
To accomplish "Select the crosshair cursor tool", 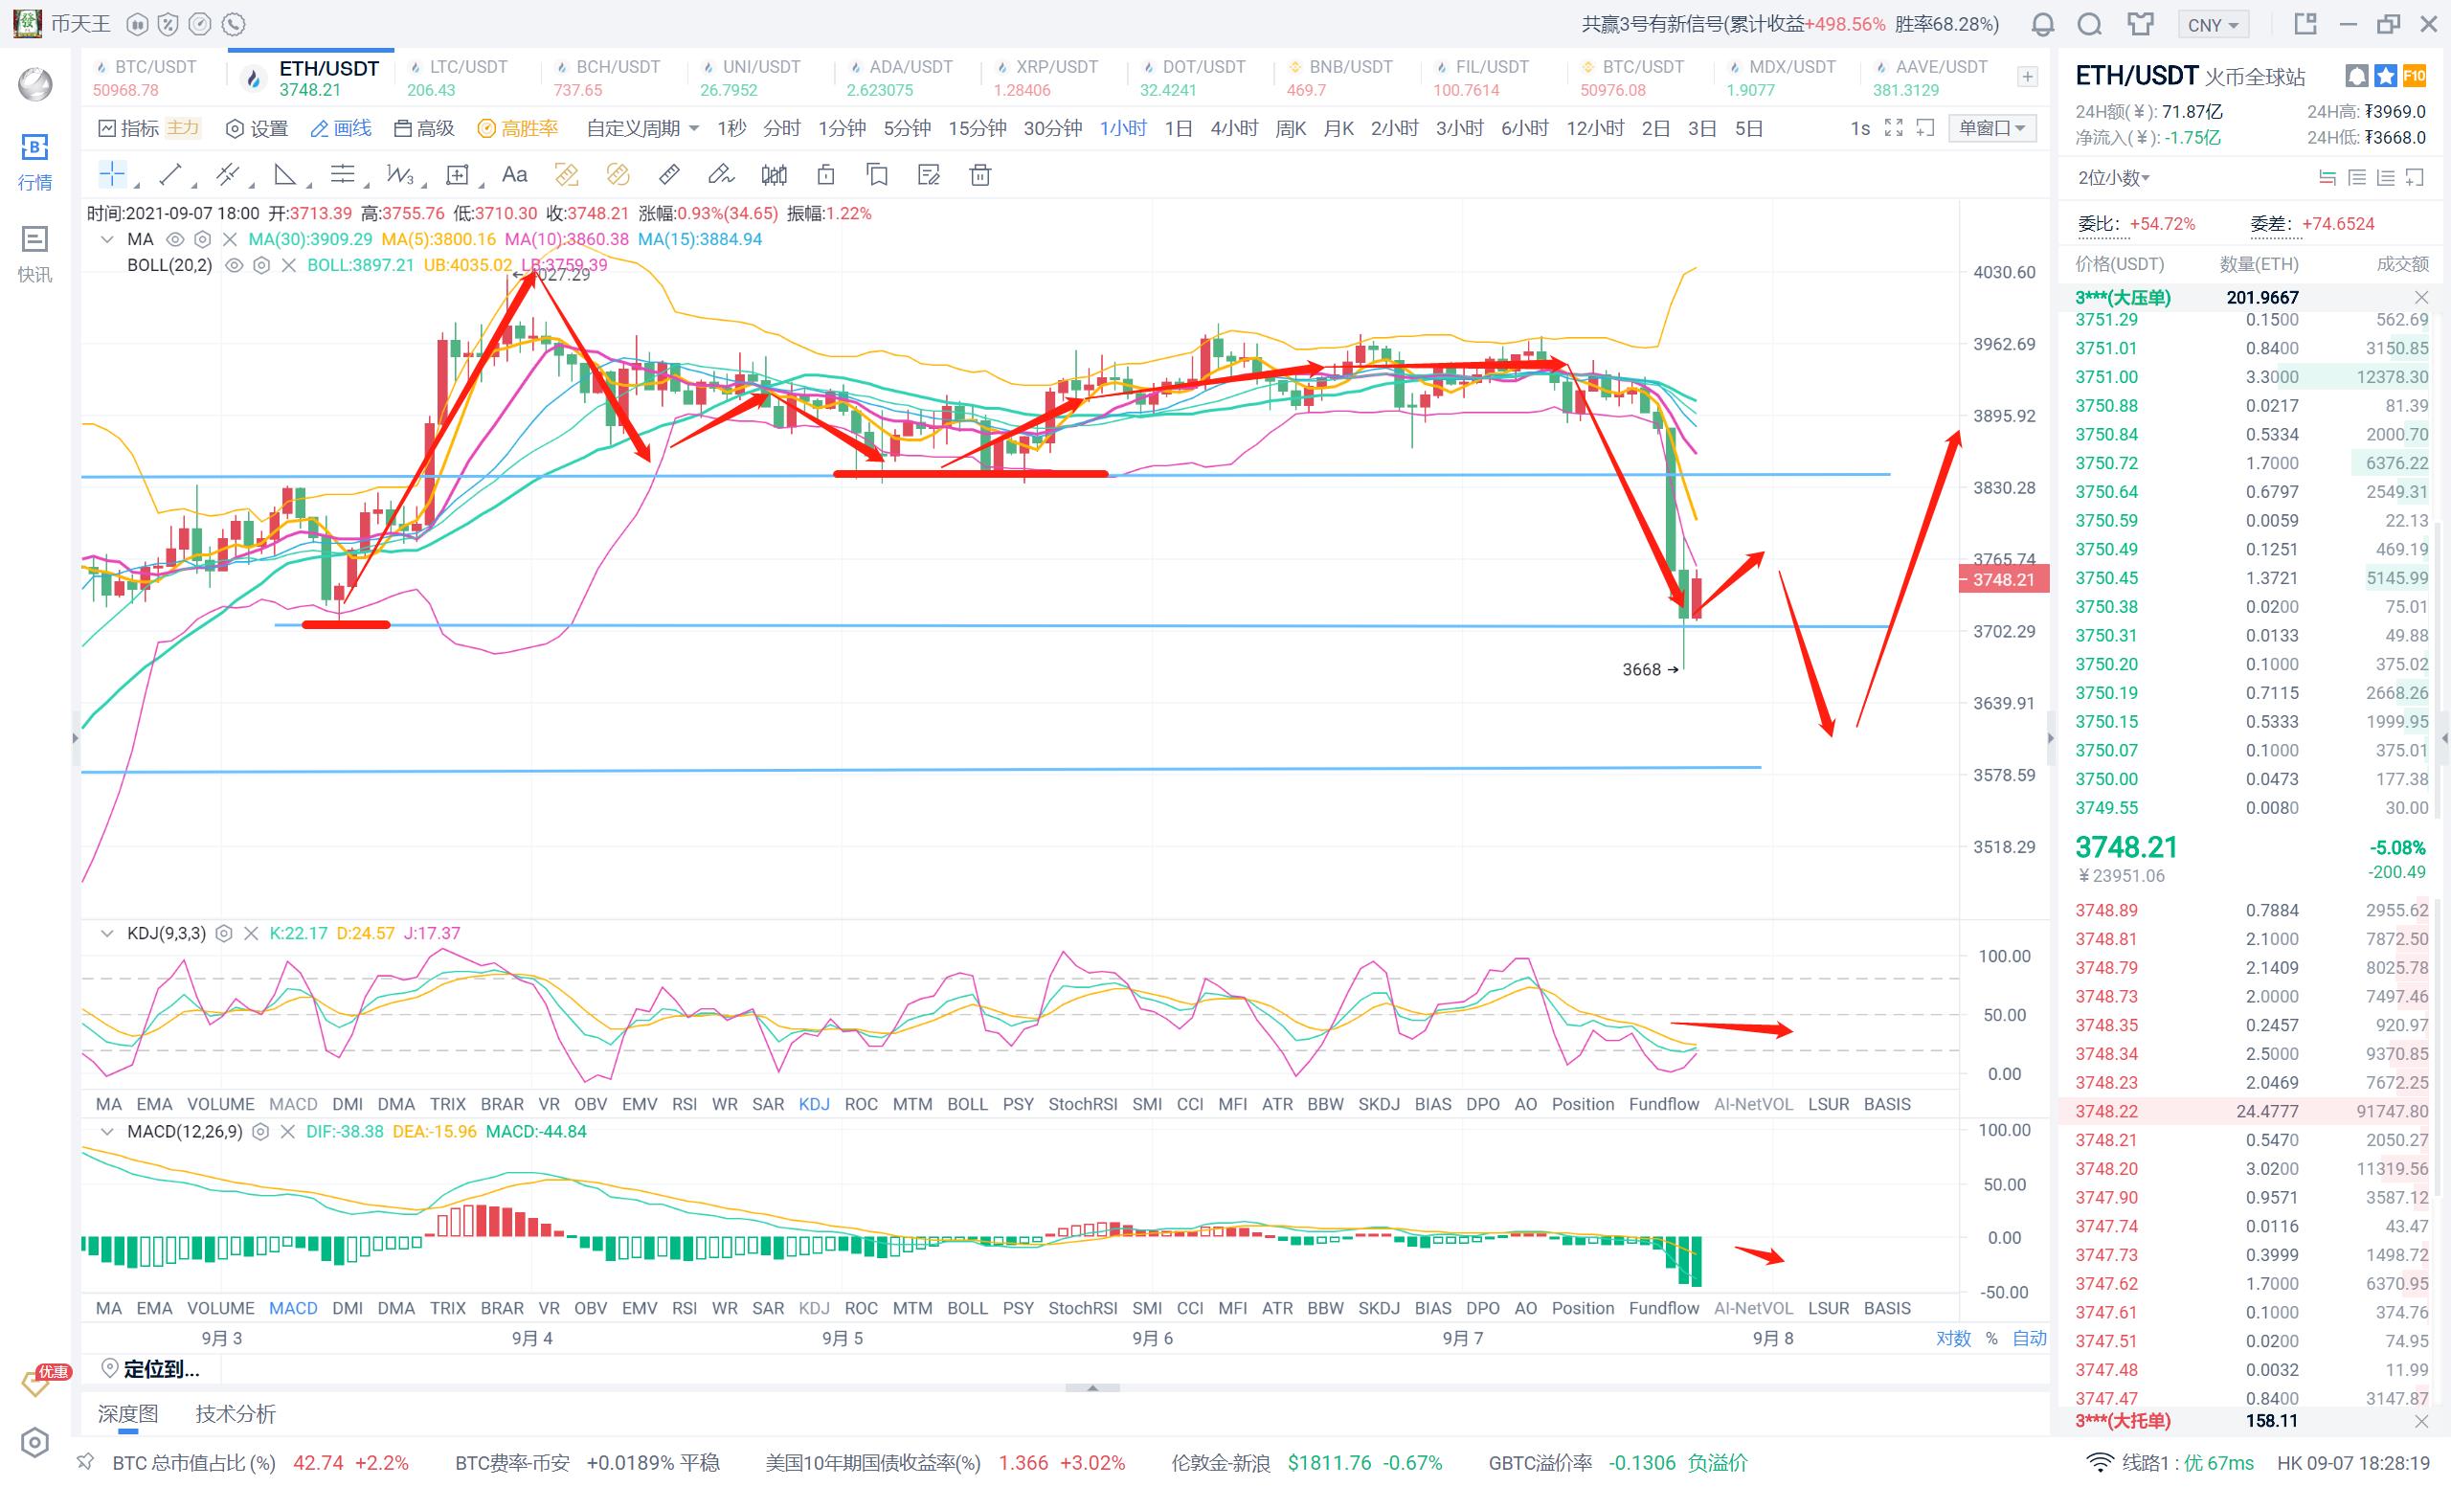I will click(x=111, y=175).
